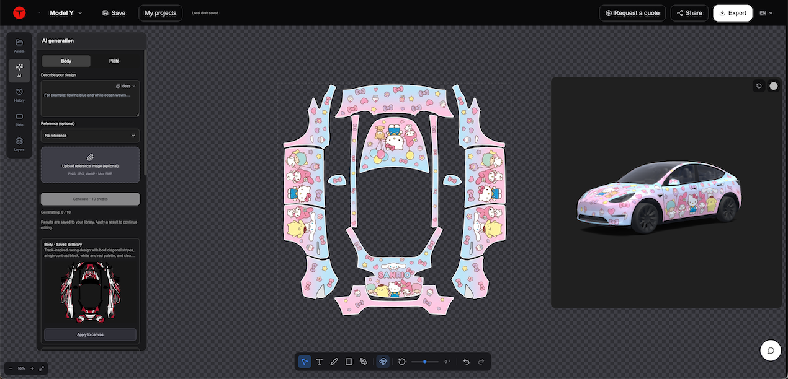The image size is (788, 379).
Task: Upload a reference image
Action: (90, 165)
